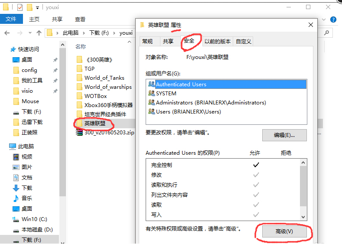Click the permissions list scrollbar down arrow
The width and height of the screenshot is (342, 244).
pyautogui.click(x=303, y=216)
